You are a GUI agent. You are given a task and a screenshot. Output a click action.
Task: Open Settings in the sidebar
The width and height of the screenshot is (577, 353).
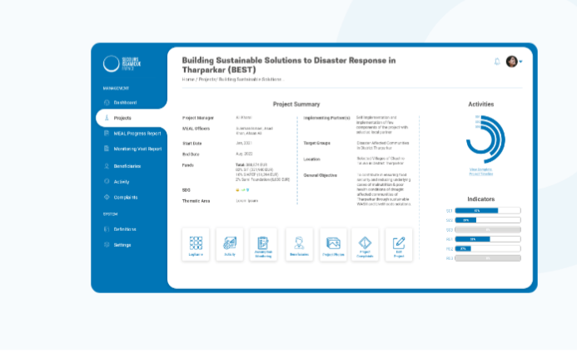tap(122, 244)
